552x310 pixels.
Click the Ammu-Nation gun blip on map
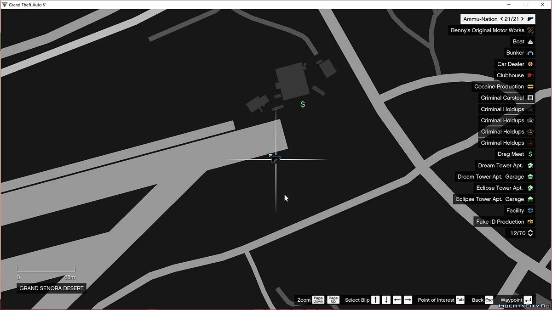(x=276, y=159)
